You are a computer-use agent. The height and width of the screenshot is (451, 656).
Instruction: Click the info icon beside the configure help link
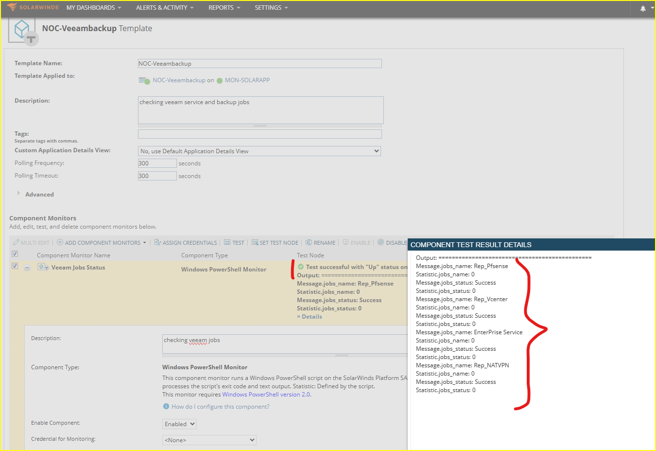pyautogui.click(x=166, y=406)
